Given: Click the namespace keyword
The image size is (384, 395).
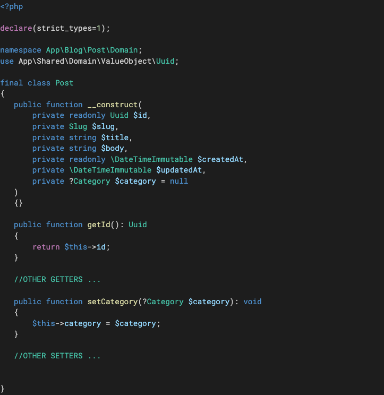Looking at the screenshot, I should 21,50.
